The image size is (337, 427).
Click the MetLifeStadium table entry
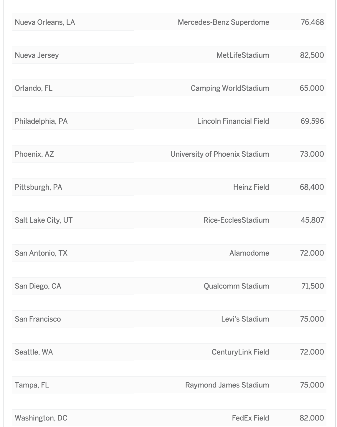pos(243,55)
